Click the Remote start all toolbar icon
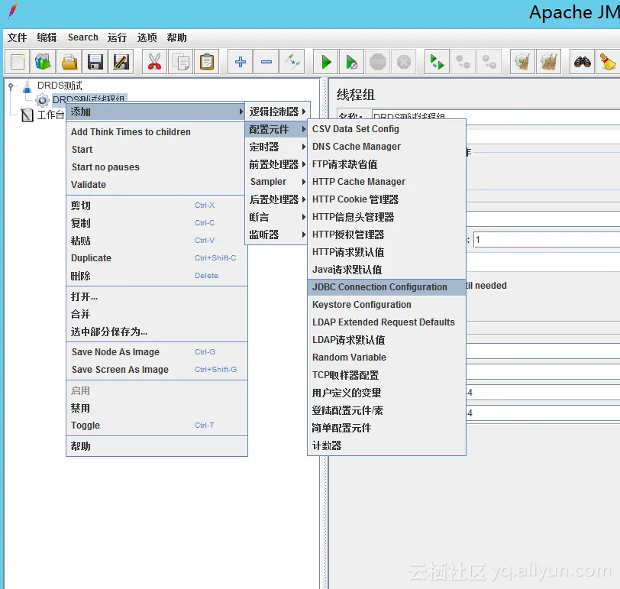 click(437, 62)
